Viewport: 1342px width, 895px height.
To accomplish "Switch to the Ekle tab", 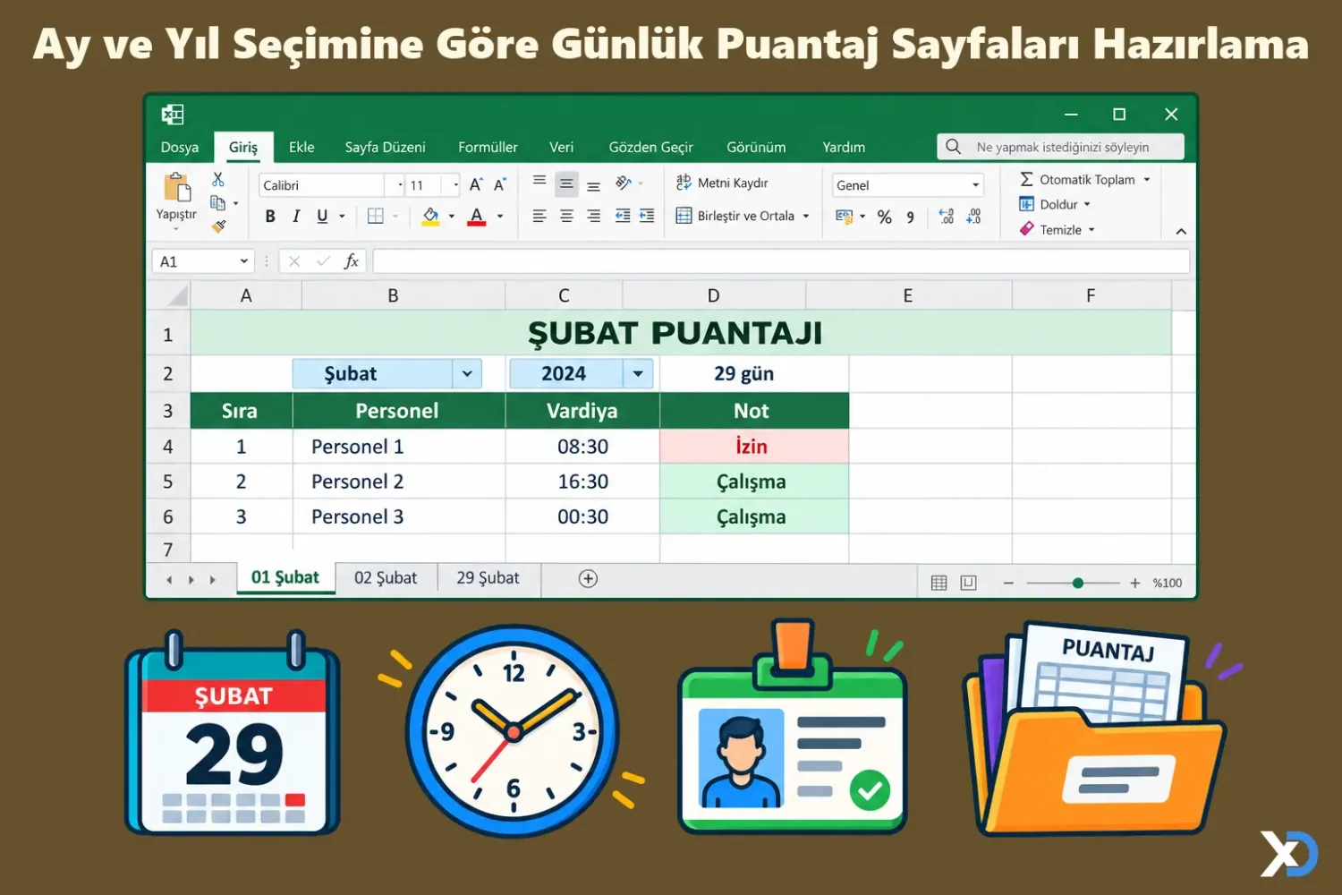I will (x=302, y=147).
